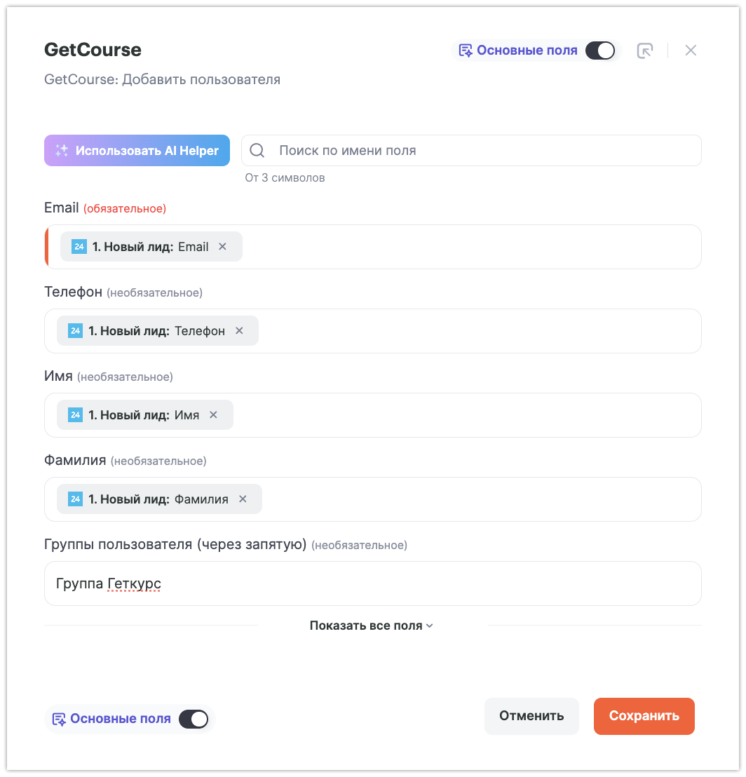Click empty area of the Имя field

click(463, 415)
